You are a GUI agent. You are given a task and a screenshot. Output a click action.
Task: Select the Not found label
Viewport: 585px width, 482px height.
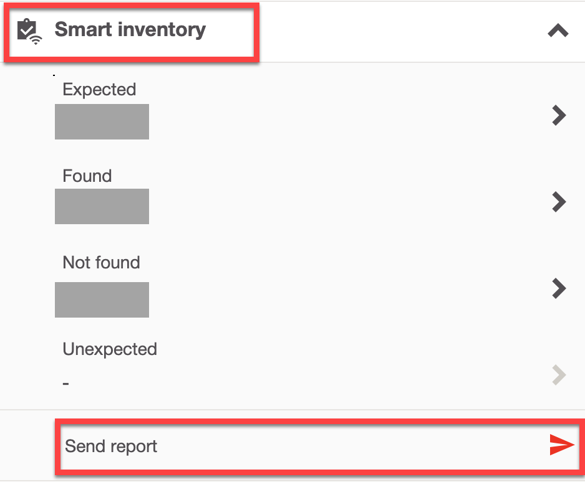tap(101, 262)
